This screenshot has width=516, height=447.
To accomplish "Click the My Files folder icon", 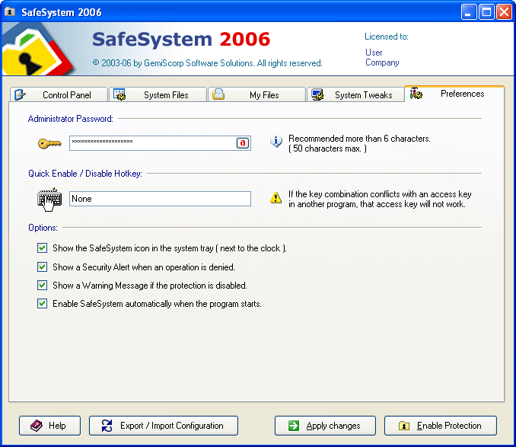I will 218,94.
